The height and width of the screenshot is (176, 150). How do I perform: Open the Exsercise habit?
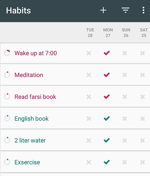[27, 162]
